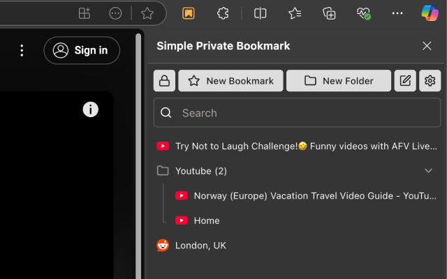Image resolution: width=447 pixels, height=279 pixels.
Task: Lock the private bookmarks
Action: (165, 81)
